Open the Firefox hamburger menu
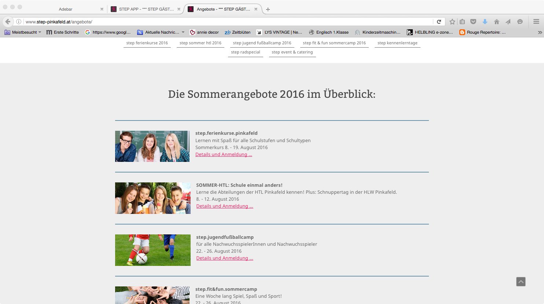 [536, 22]
